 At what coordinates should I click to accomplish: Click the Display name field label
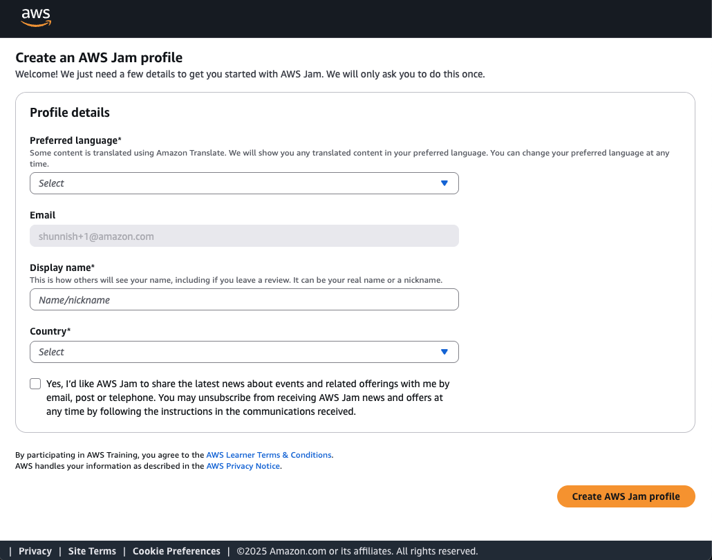tap(62, 268)
